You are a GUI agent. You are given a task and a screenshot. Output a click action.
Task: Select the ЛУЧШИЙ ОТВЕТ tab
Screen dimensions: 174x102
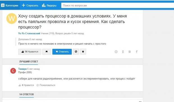[29, 62]
